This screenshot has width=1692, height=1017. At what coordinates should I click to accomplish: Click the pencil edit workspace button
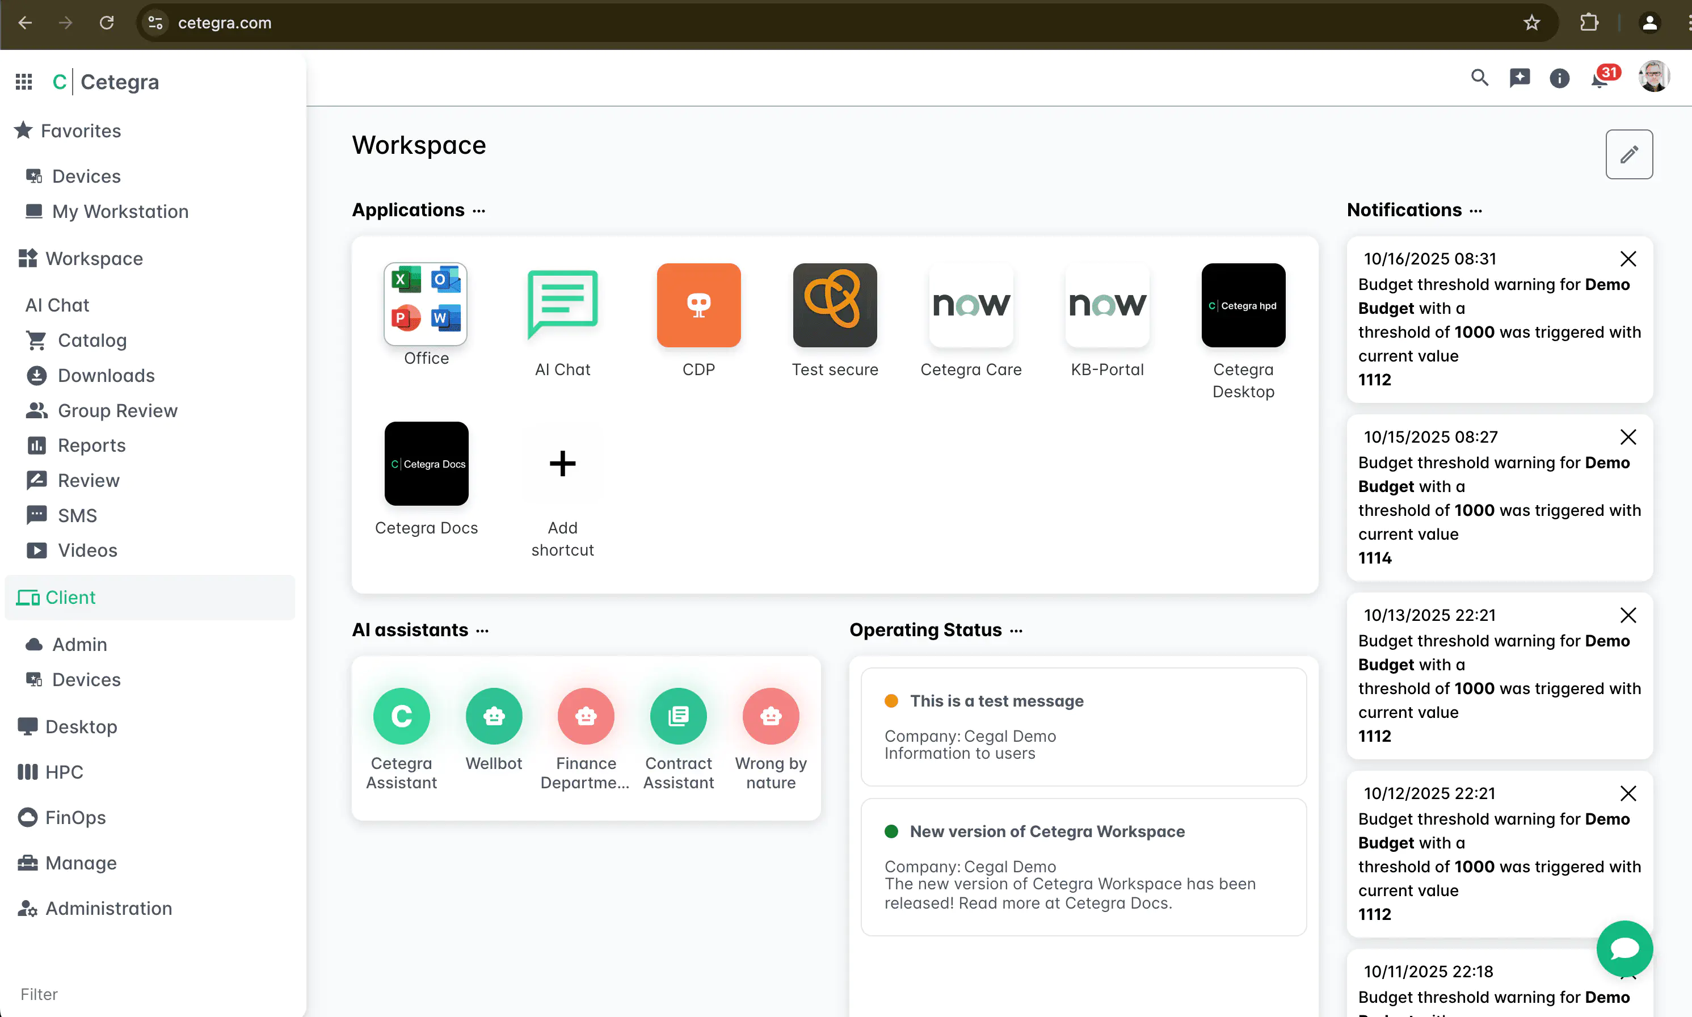1628,154
